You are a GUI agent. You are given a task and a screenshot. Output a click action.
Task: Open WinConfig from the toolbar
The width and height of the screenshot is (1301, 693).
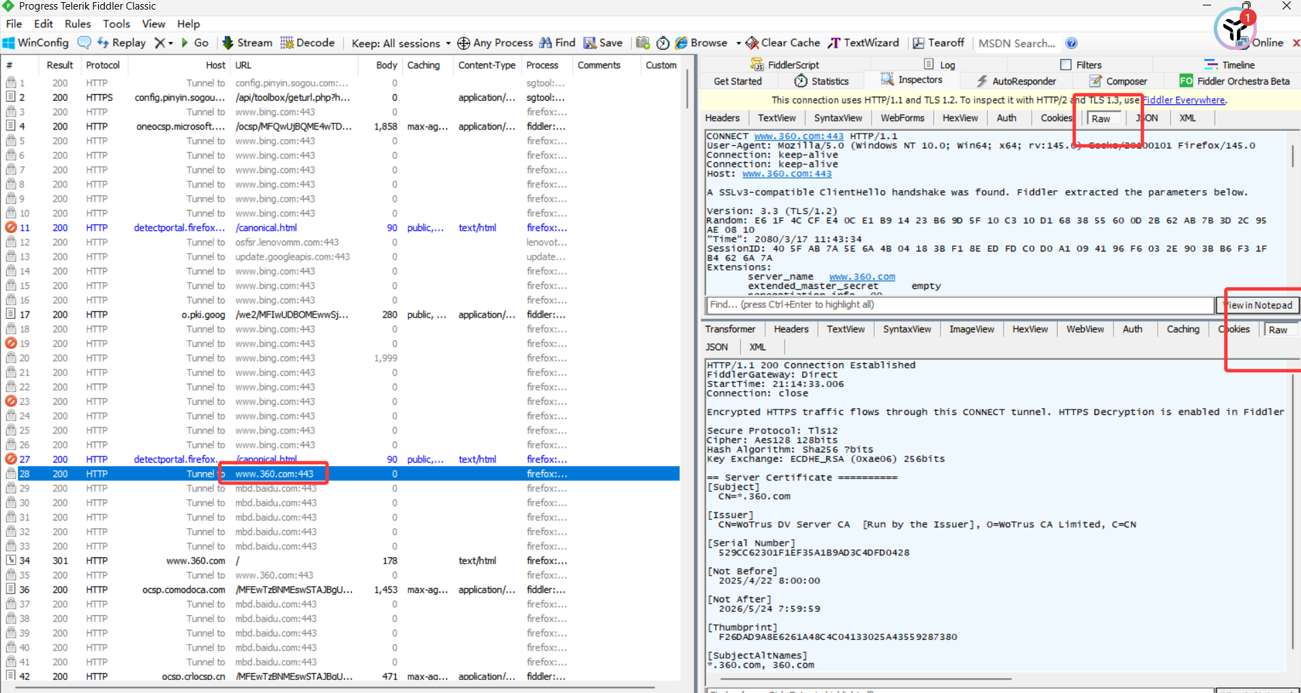click(35, 42)
